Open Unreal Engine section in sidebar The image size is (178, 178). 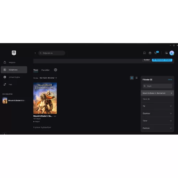coord(14,77)
